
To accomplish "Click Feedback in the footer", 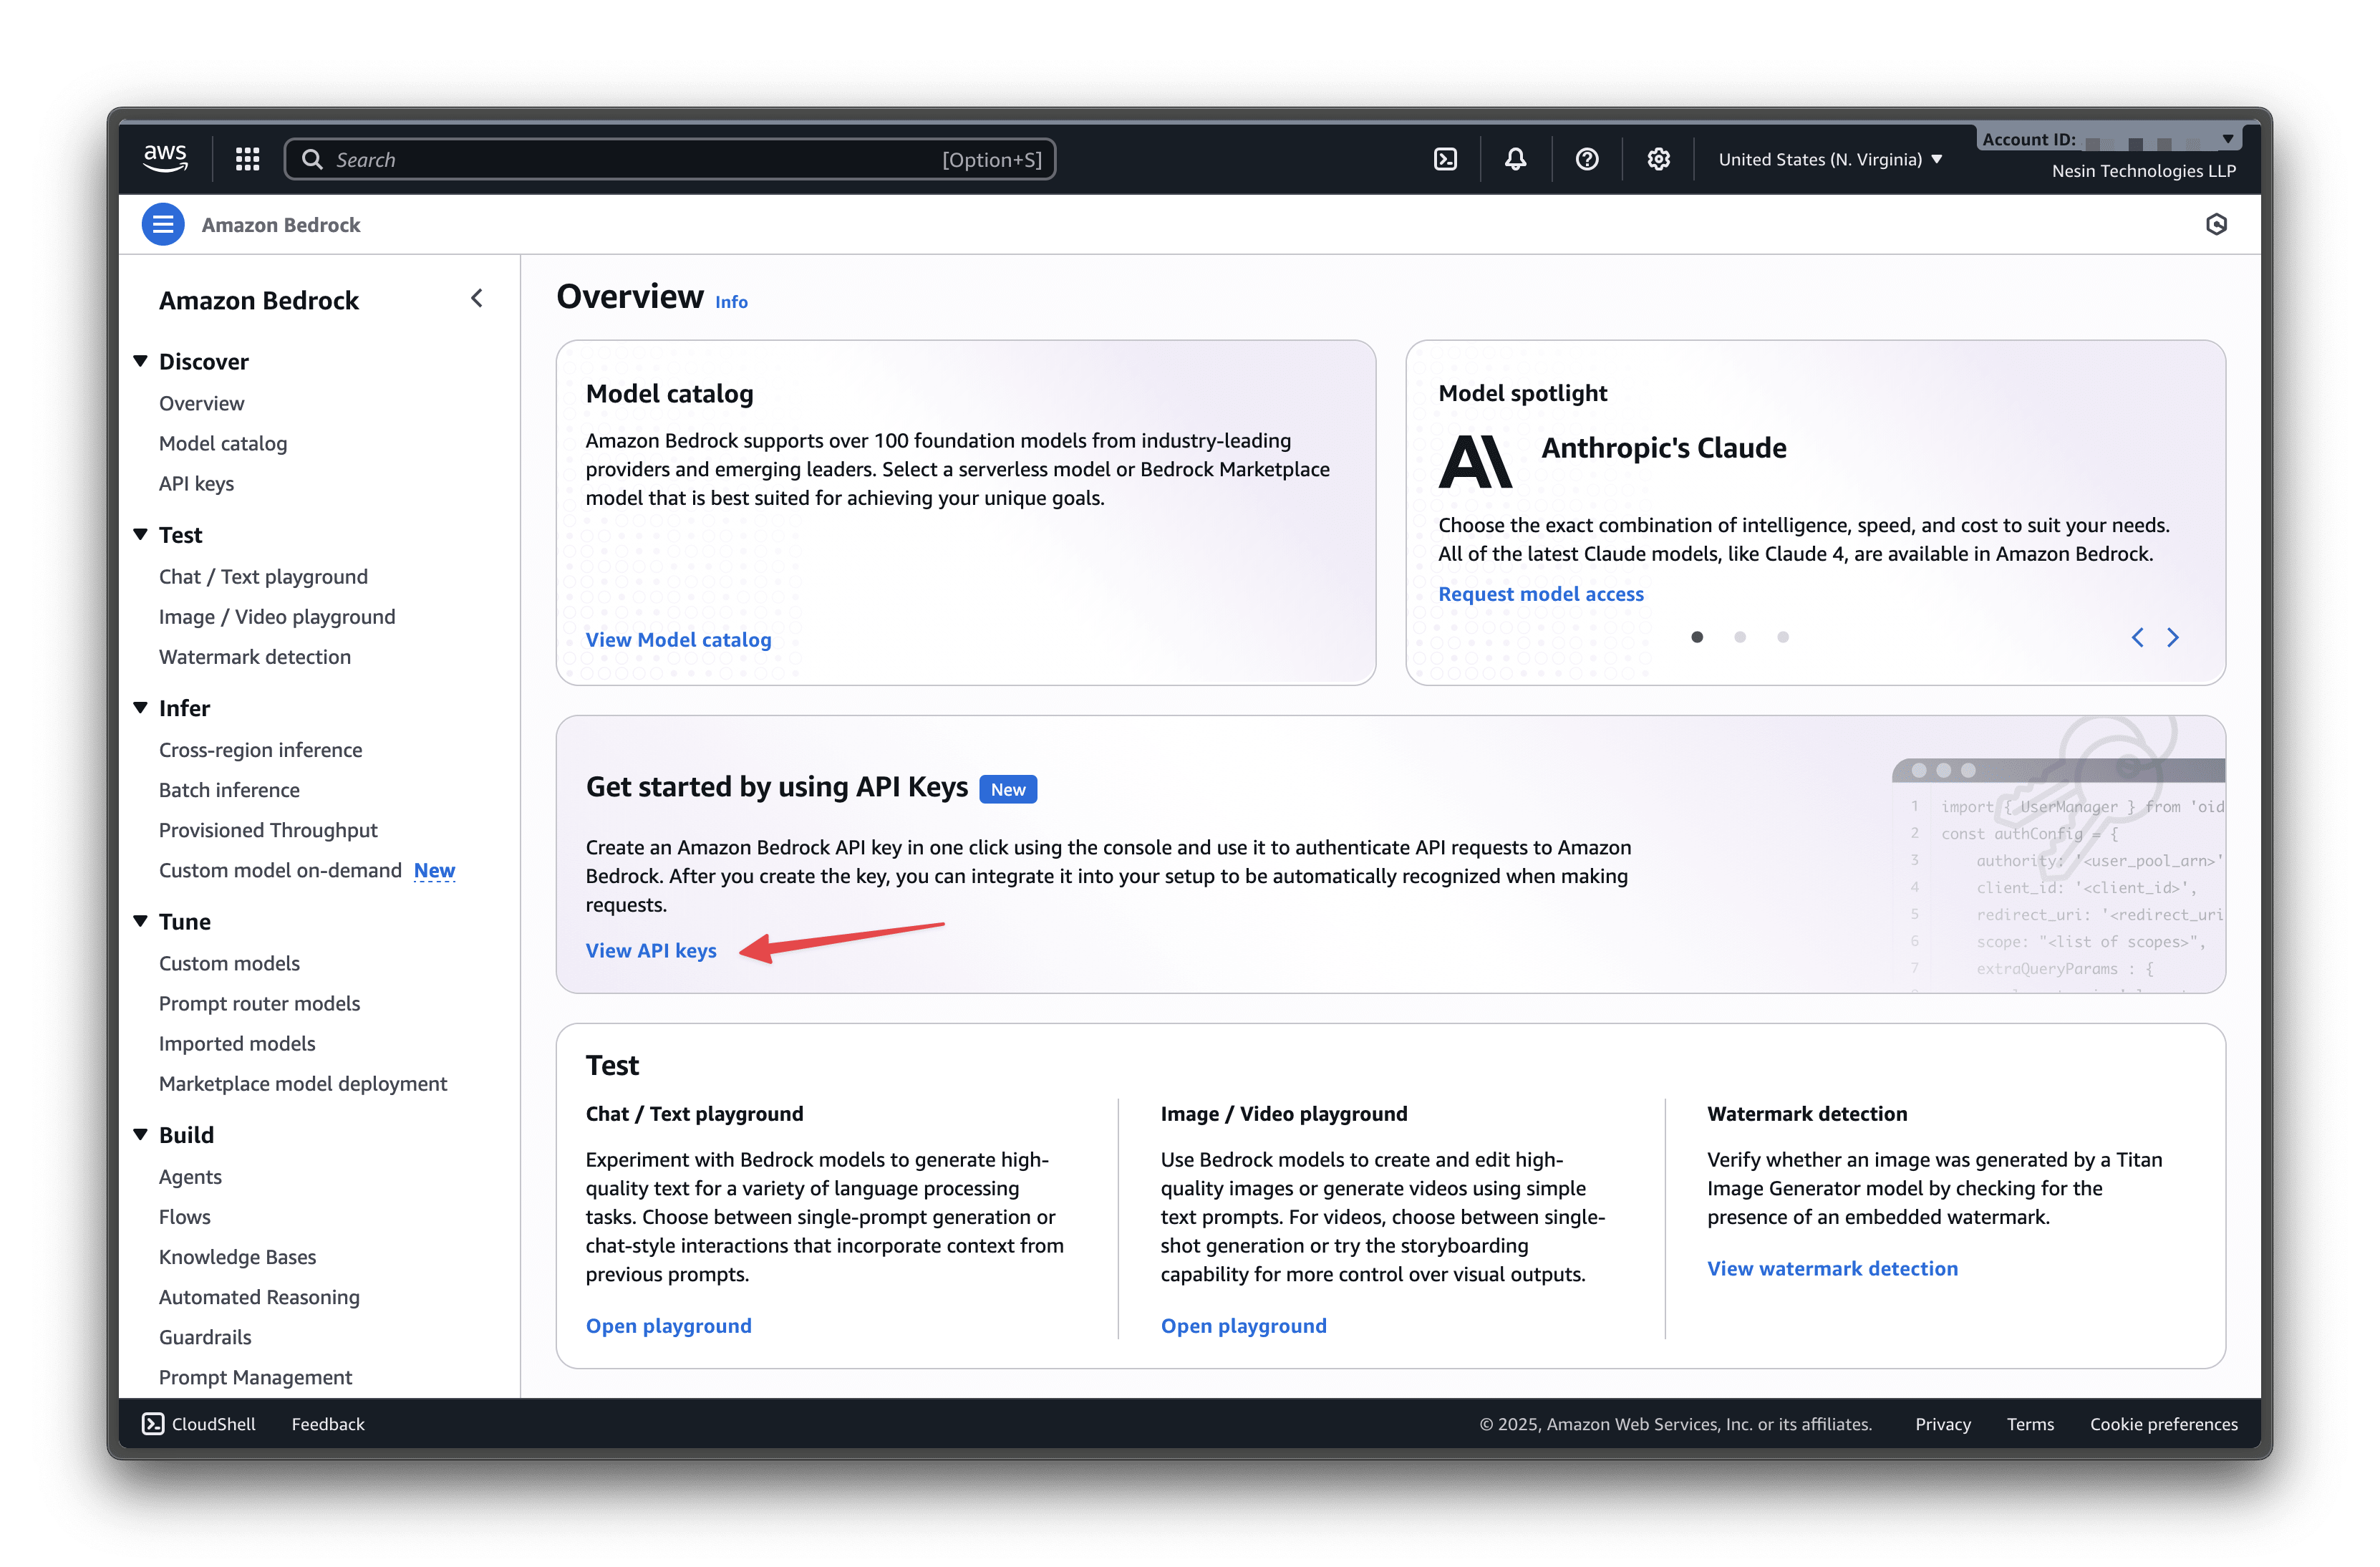I will pyautogui.click(x=328, y=1424).
